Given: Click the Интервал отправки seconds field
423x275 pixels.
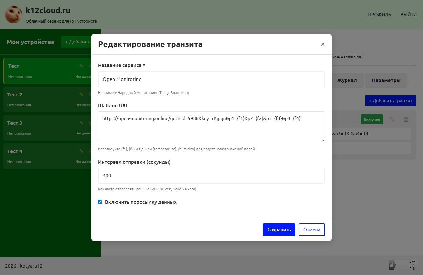Looking at the screenshot, I should 211,176.
